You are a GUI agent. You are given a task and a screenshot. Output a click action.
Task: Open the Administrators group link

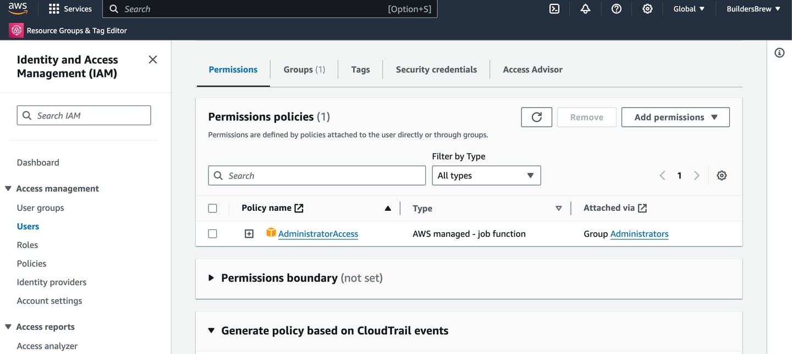coord(639,234)
